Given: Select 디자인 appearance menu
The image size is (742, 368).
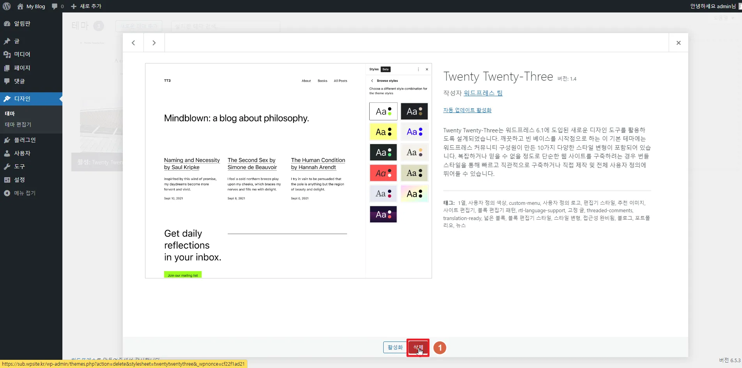Looking at the screenshot, I should (31, 99).
